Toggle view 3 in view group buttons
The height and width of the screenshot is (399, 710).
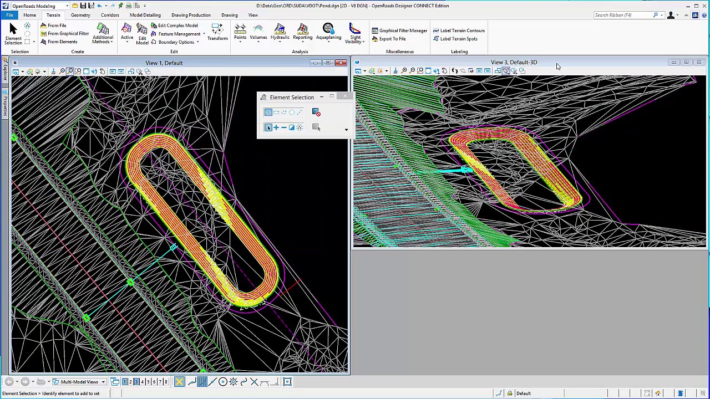[x=136, y=382]
